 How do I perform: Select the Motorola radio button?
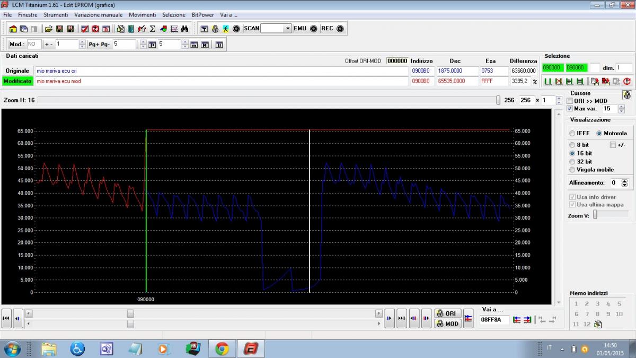599,133
